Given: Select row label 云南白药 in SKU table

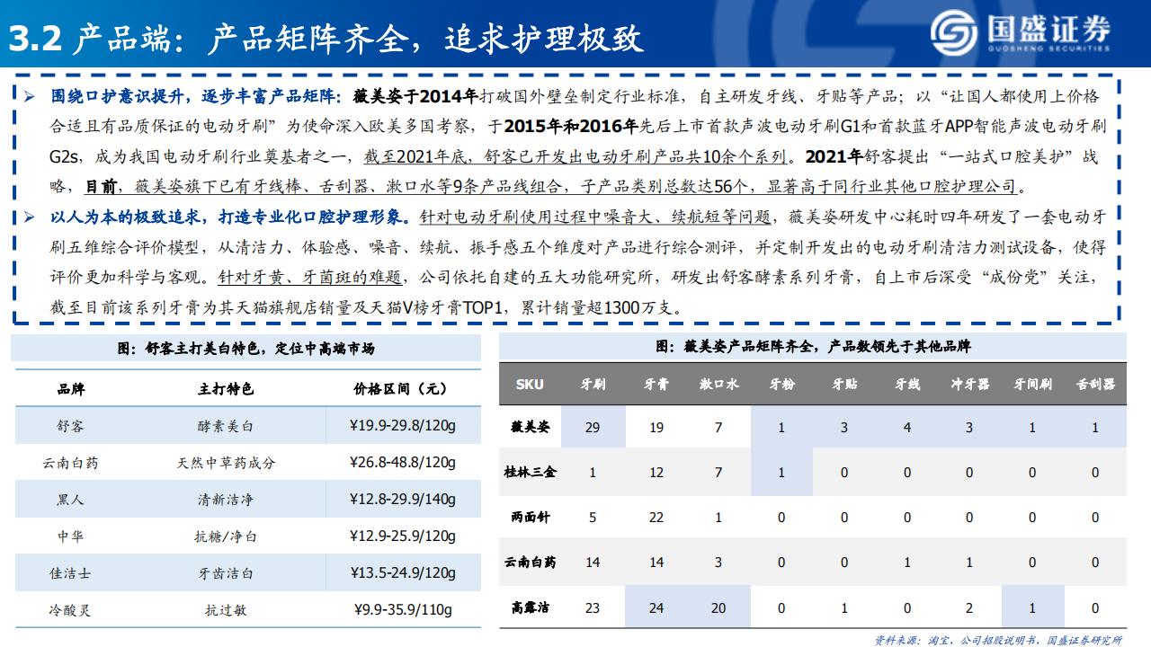Looking at the screenshot, I should click(x=530, y=562).
